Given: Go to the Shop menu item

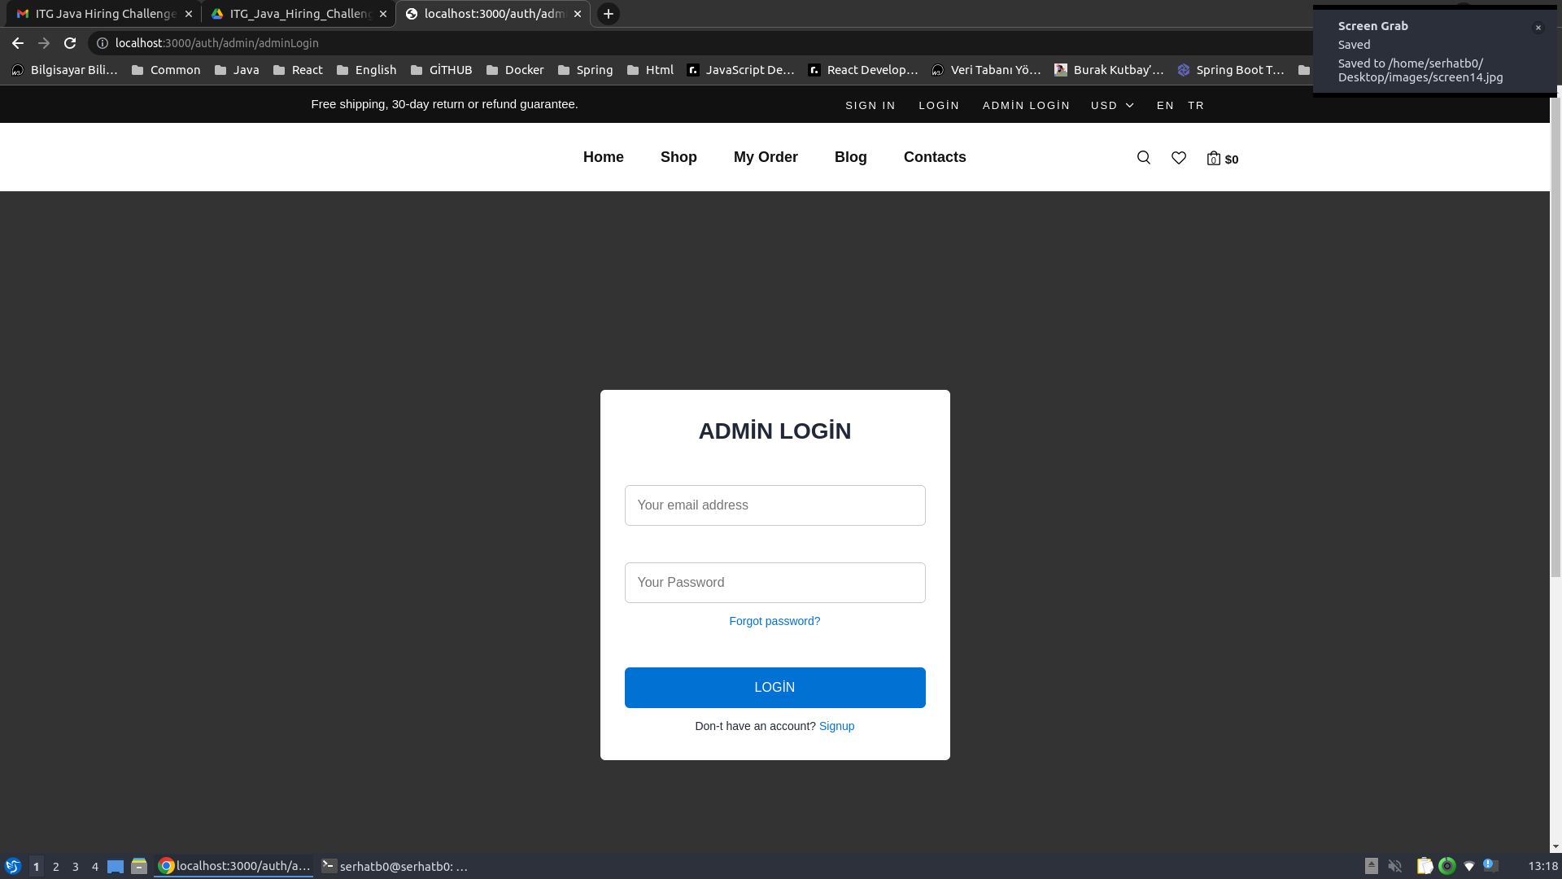Looking at the screenshot, I should [678, 157].
